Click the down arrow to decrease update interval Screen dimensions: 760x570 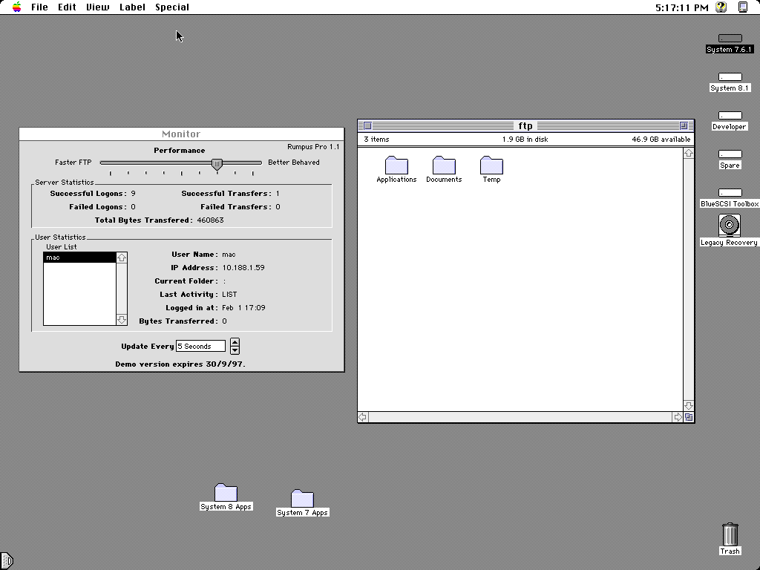coord(235,349)
